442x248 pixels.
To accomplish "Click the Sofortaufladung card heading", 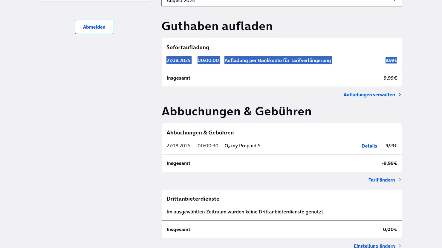I will click(x=188, y=47).
